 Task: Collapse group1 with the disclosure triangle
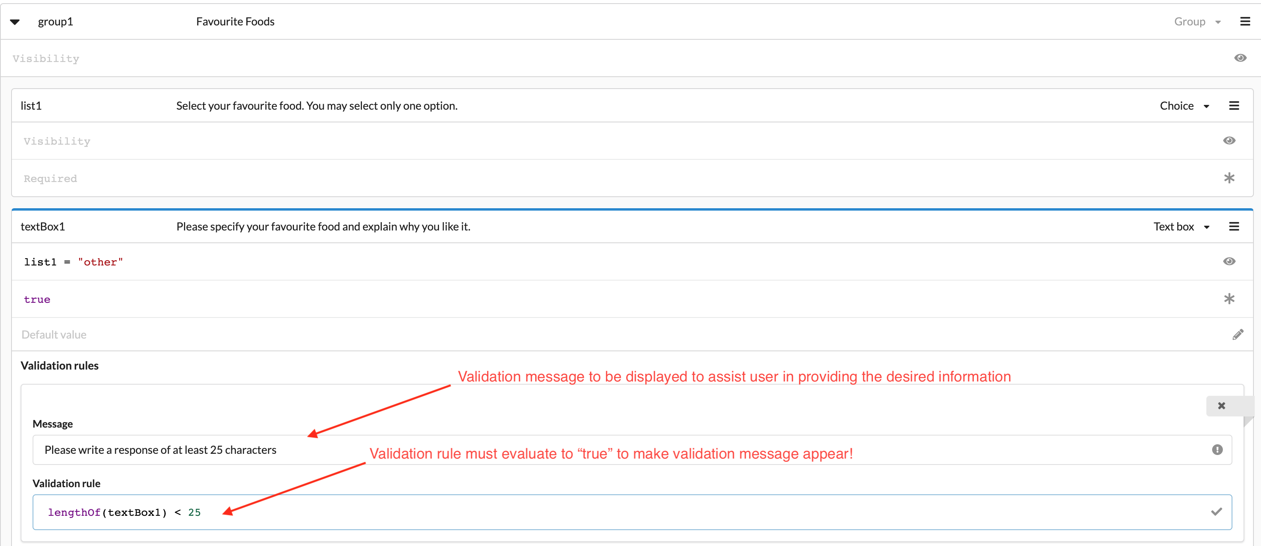click(x=15, y=21)
